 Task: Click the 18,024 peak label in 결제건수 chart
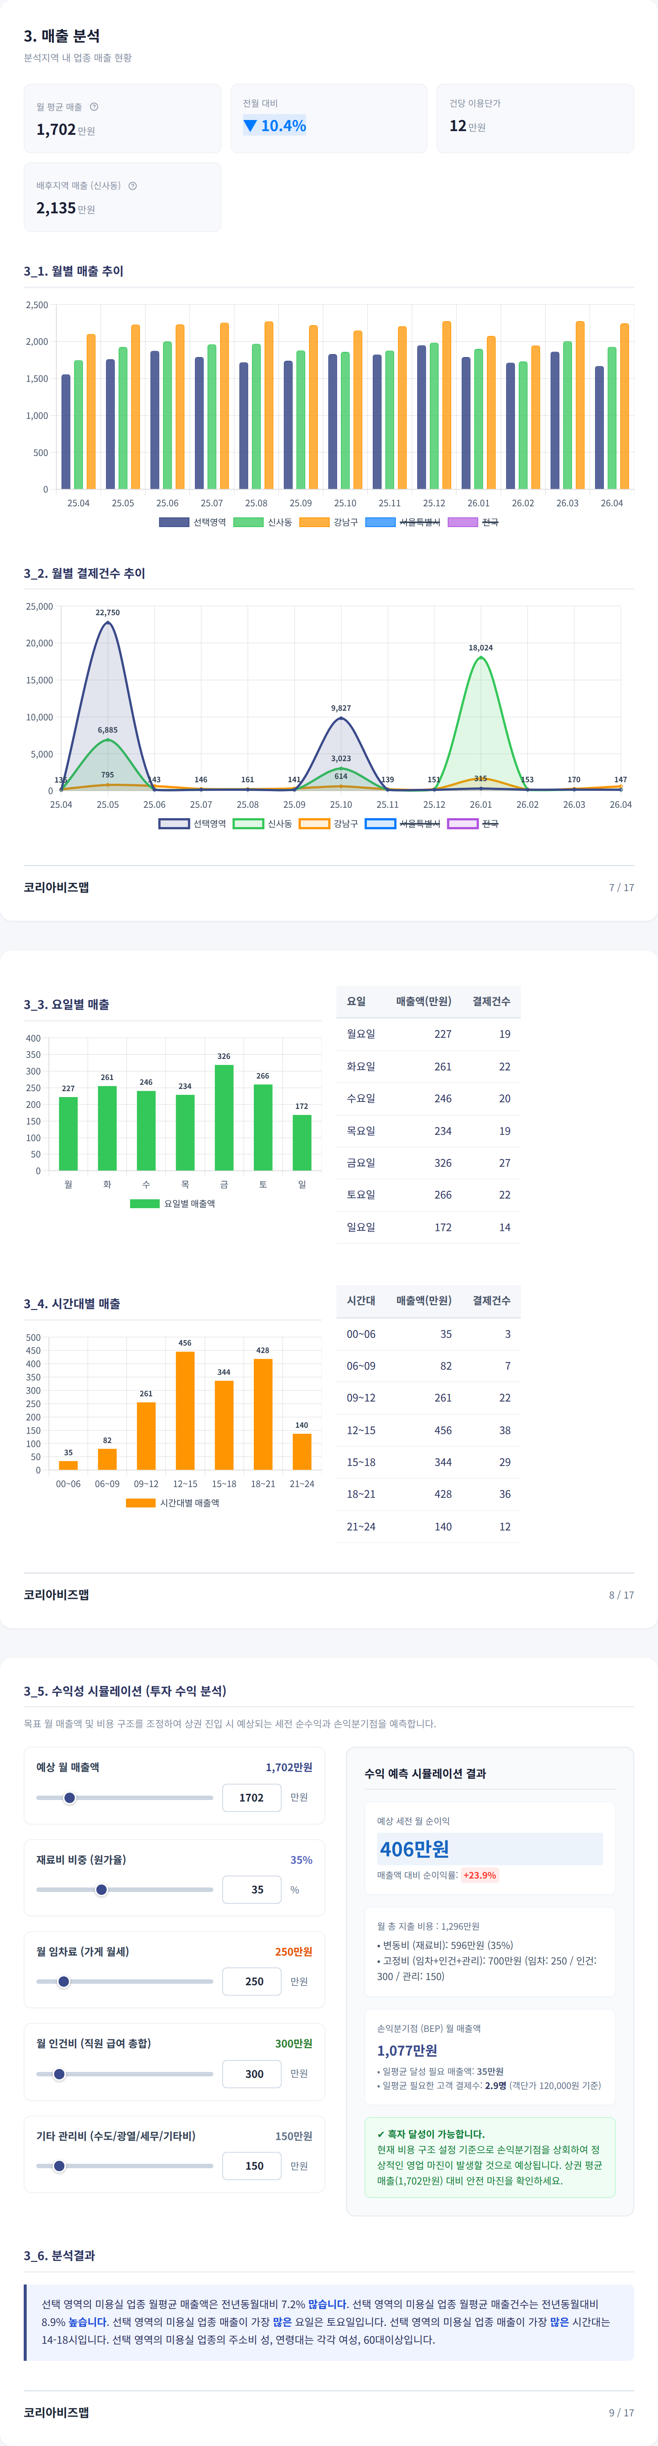[481, 647]
